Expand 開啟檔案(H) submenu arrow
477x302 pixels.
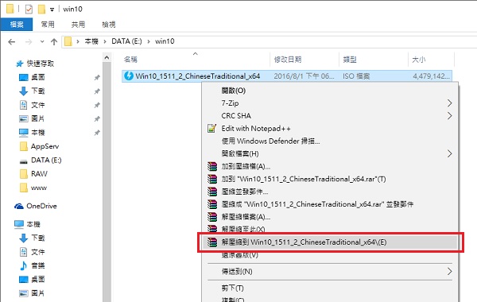[x=450, y=154]
